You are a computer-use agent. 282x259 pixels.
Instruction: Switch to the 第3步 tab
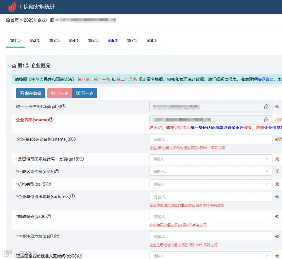54,41
